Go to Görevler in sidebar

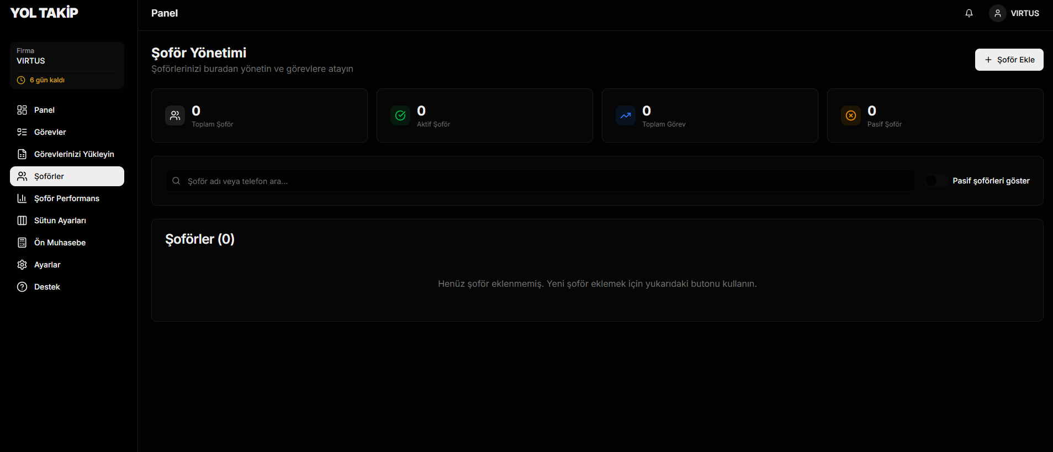pyautogui.click(x=50, y=132)
